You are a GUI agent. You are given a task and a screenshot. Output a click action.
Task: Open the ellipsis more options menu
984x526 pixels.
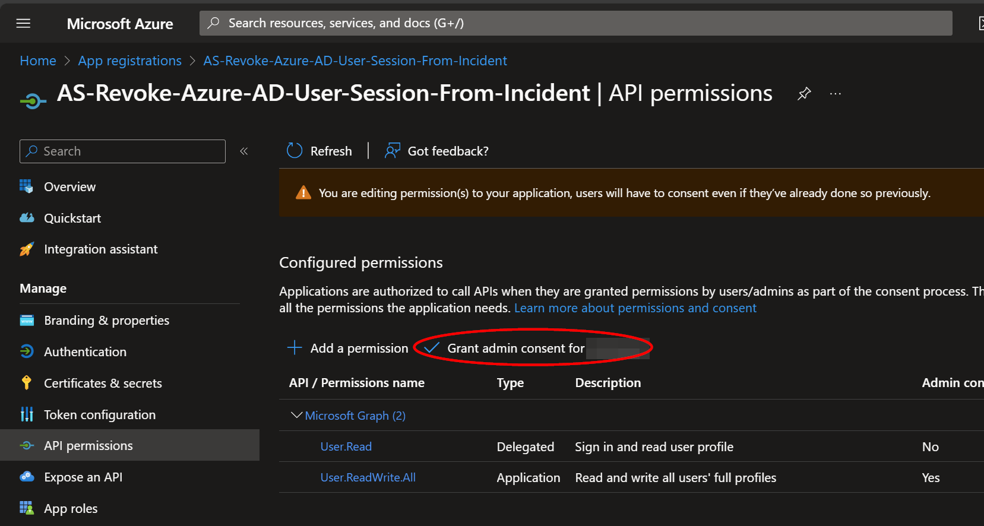pyautogui.click(x=836, y=94)
